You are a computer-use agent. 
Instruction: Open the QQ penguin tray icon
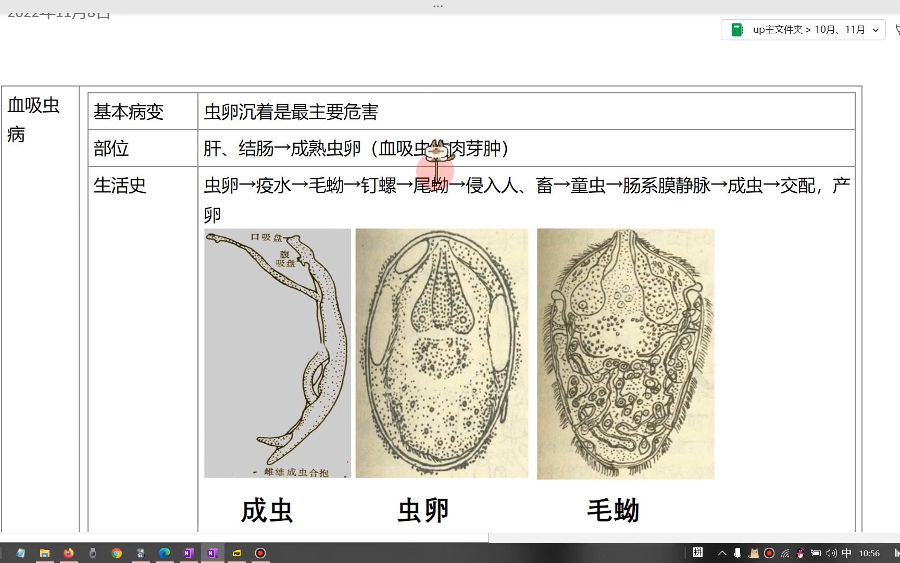[801, 553]
